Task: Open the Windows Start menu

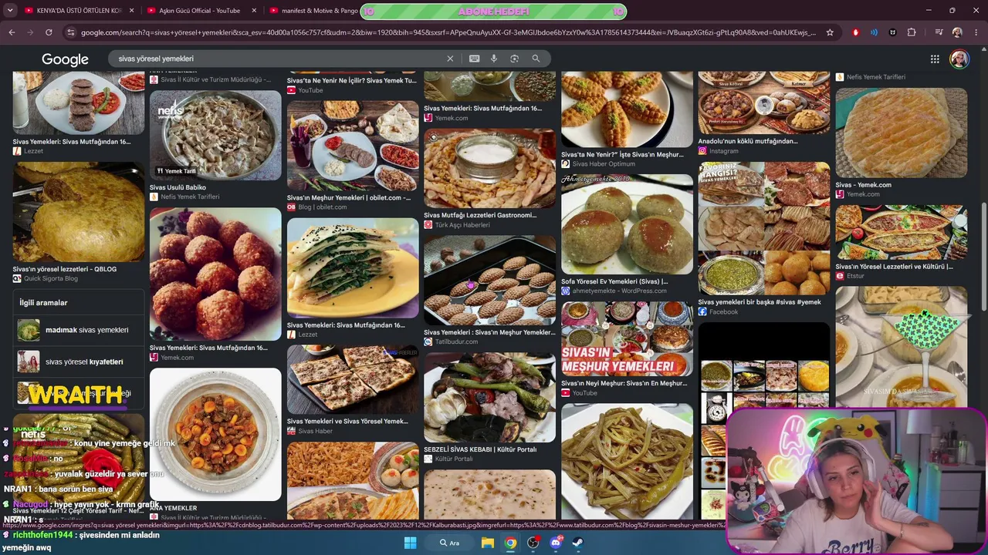Action: 410,543
